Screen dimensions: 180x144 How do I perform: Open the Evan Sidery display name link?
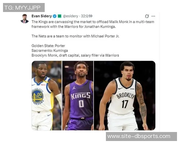pos(42,16)
